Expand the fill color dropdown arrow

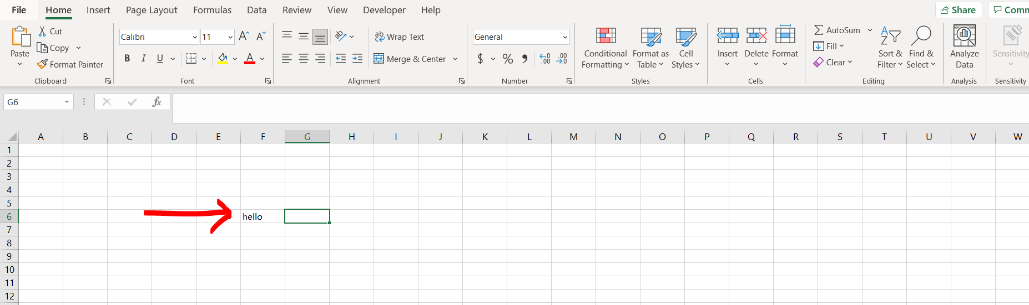tap(235, 59)
